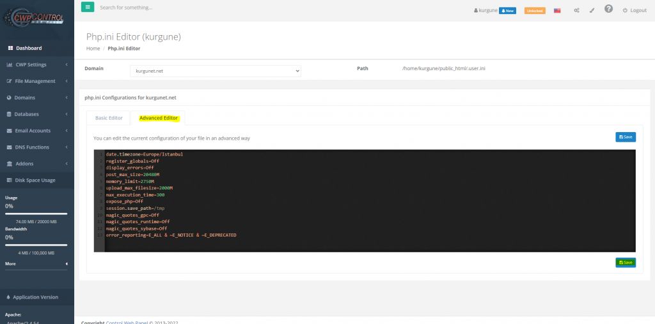Click the max_execution_time=300 line
The width and height of the screenshot is (655, 324).
coord(135,195)
